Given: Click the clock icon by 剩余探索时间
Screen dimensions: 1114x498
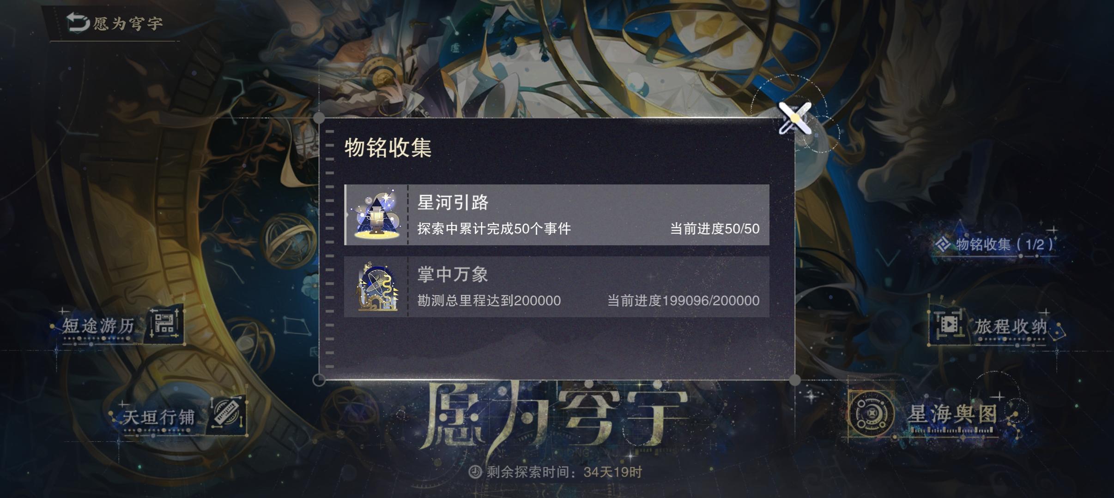Looking at the screenshot, I should pyautogui.click(x=475, y=472).
